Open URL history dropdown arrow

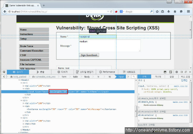coord(108,11)
